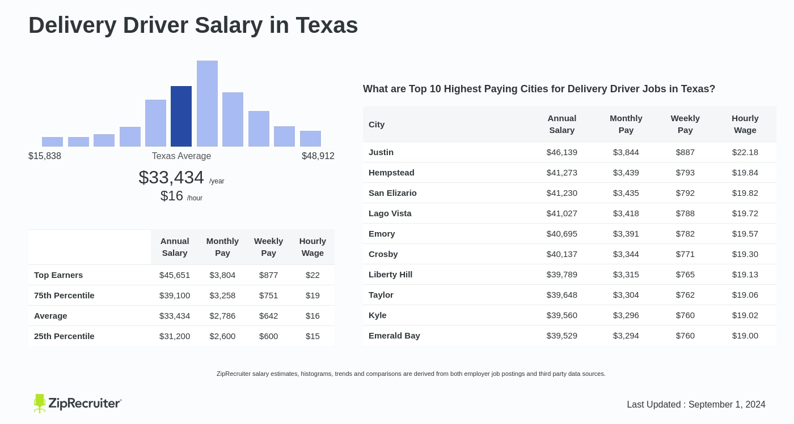794x424 pixels.
Task: Select the Liberty Hill city row label
Action: coord(391,274)
